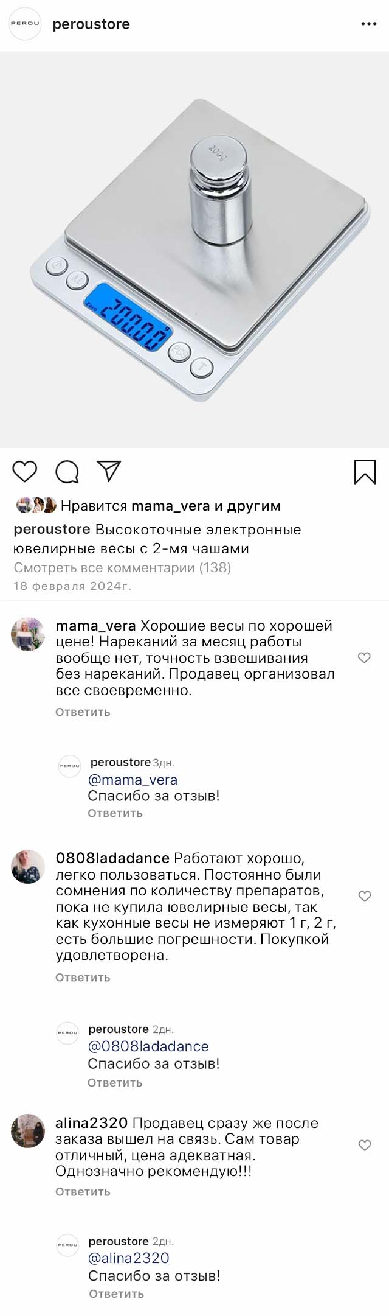Image resolution: width=389 pixels, height=1316 pixels.
Task: Tap the jewelry scale product photo
Action: [x=194, y=250]
